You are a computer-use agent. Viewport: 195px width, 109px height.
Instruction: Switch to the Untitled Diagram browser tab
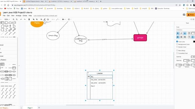pos(35,1)
